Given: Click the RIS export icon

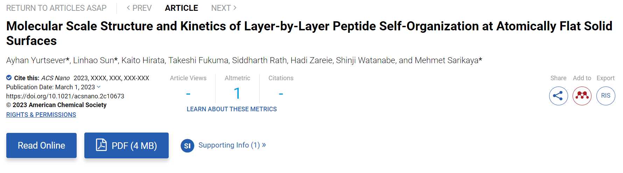Looking at the screenshot, I should click(x=605, y=96).
